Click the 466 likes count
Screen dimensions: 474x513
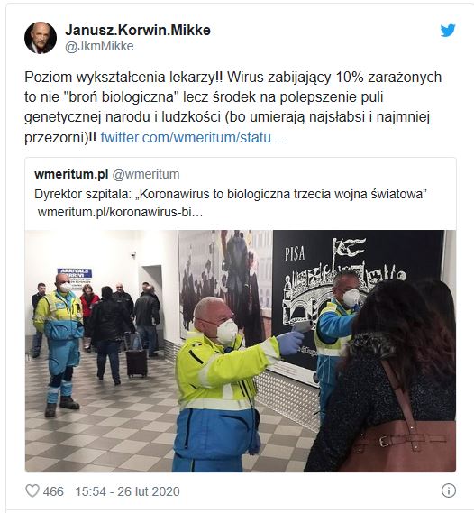[x=53, y=491]
